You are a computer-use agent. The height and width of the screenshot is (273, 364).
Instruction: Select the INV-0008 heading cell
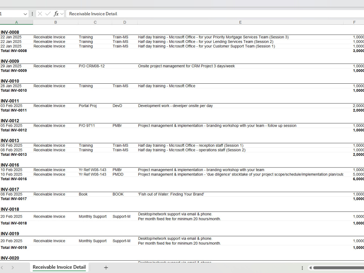coord(10,32)
